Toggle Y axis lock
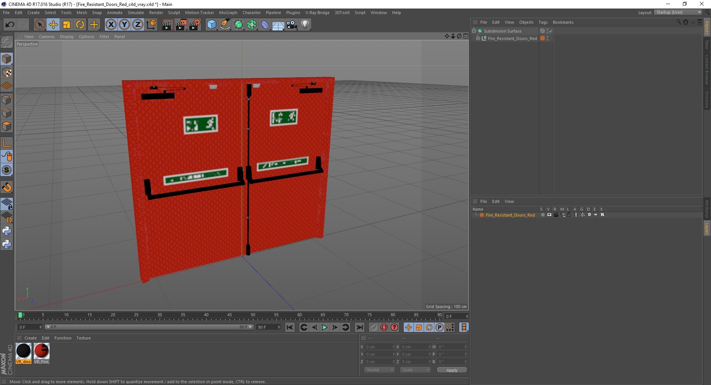This screenshot has height=385, width=711. tap(124, 25)
